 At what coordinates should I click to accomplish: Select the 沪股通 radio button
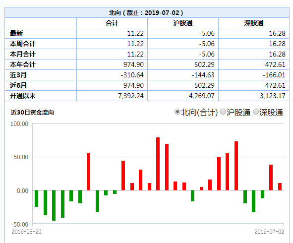pos(223,112)
